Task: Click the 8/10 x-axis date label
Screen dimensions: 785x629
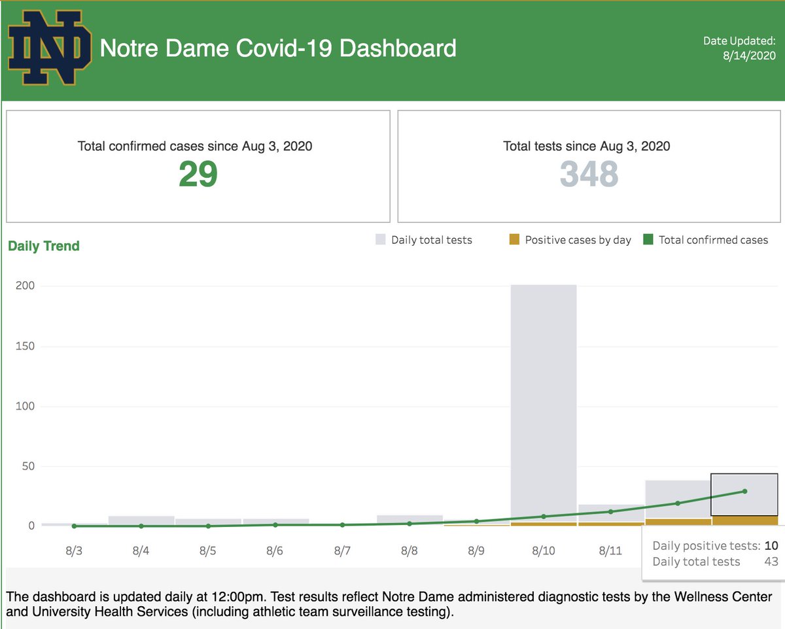Action: (x=544, y=551)
